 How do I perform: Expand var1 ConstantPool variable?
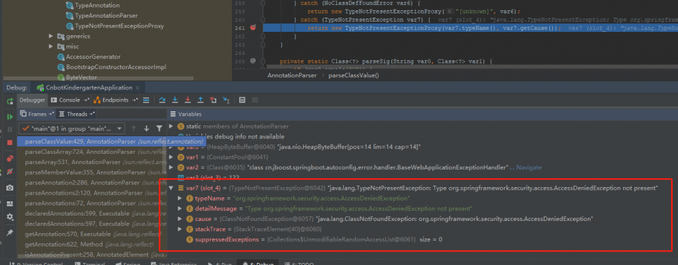coord(171,157)
